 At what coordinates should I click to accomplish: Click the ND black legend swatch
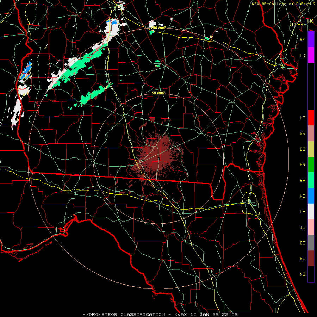pyautogui.click(x=311, y=274)
